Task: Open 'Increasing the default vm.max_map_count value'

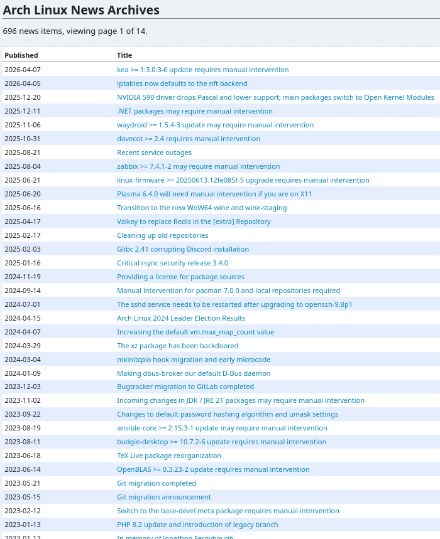Action: [195, 332]
